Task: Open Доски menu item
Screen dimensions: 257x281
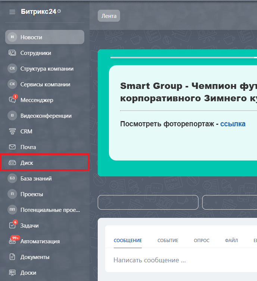Action: pyautogui.click(x=45, y=272)
